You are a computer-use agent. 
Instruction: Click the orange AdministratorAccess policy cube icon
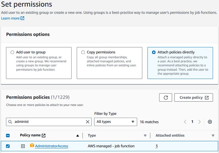coord(32,145)
